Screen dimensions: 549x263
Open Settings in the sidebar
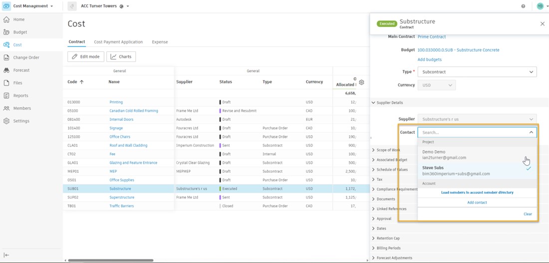(x=21, y=121)
